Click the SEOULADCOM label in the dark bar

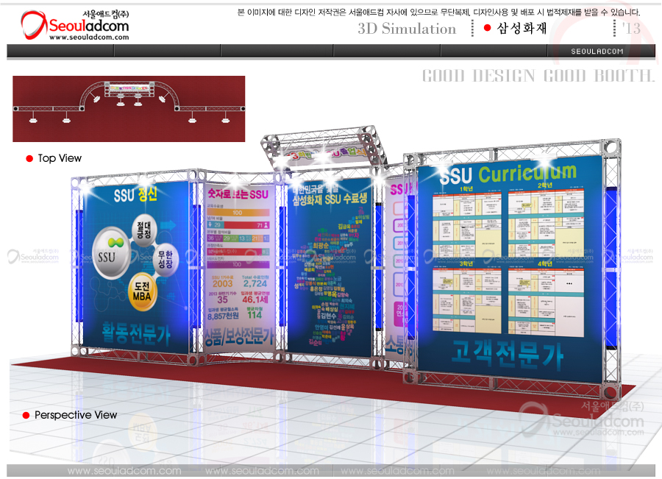click(597, 52)
